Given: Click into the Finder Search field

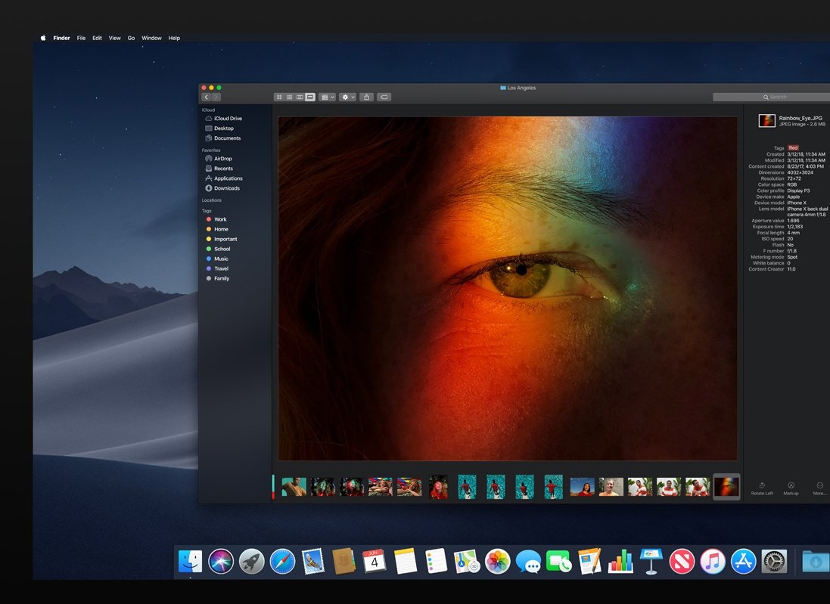Looking at the screenshot, I should [x=771, y=98].
